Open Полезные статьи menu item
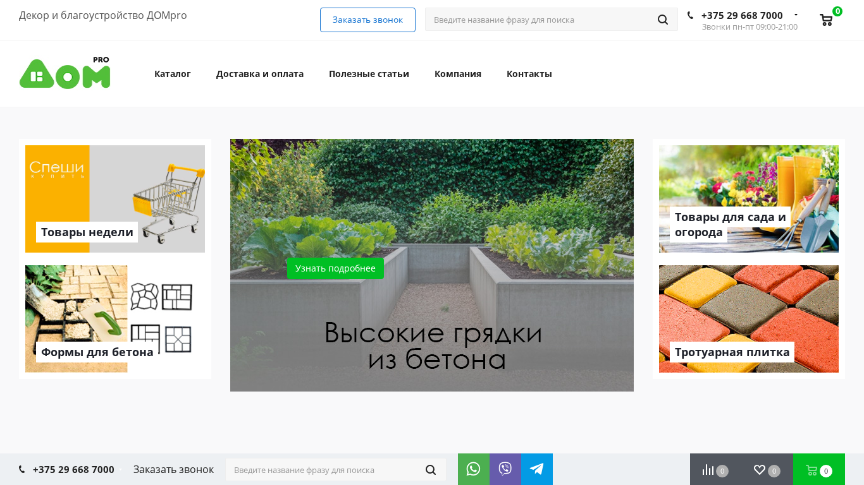Viewport: 864px width, 485px height. click(x=369, y=74)
